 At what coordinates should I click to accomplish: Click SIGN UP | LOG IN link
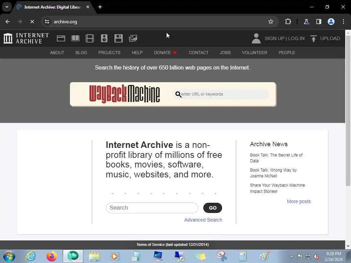284,38
